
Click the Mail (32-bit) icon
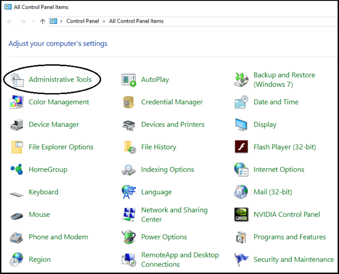[x=241, y=192]
